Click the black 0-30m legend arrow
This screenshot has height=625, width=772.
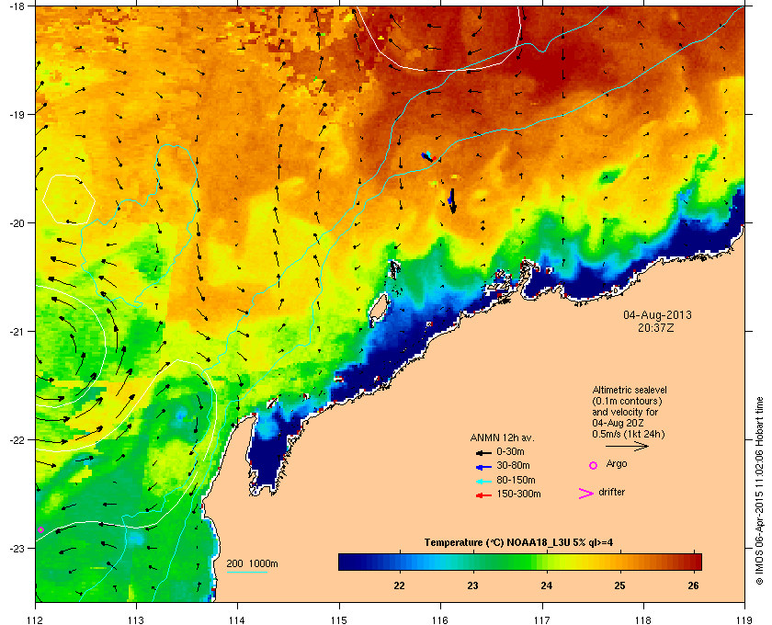[x=483, y=452]
